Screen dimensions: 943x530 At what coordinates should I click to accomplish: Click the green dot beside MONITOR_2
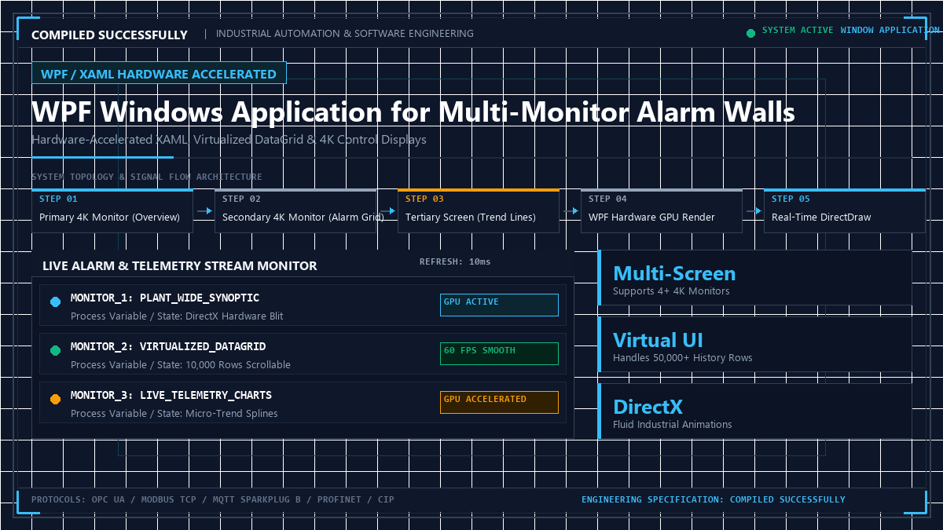point(55,351)
